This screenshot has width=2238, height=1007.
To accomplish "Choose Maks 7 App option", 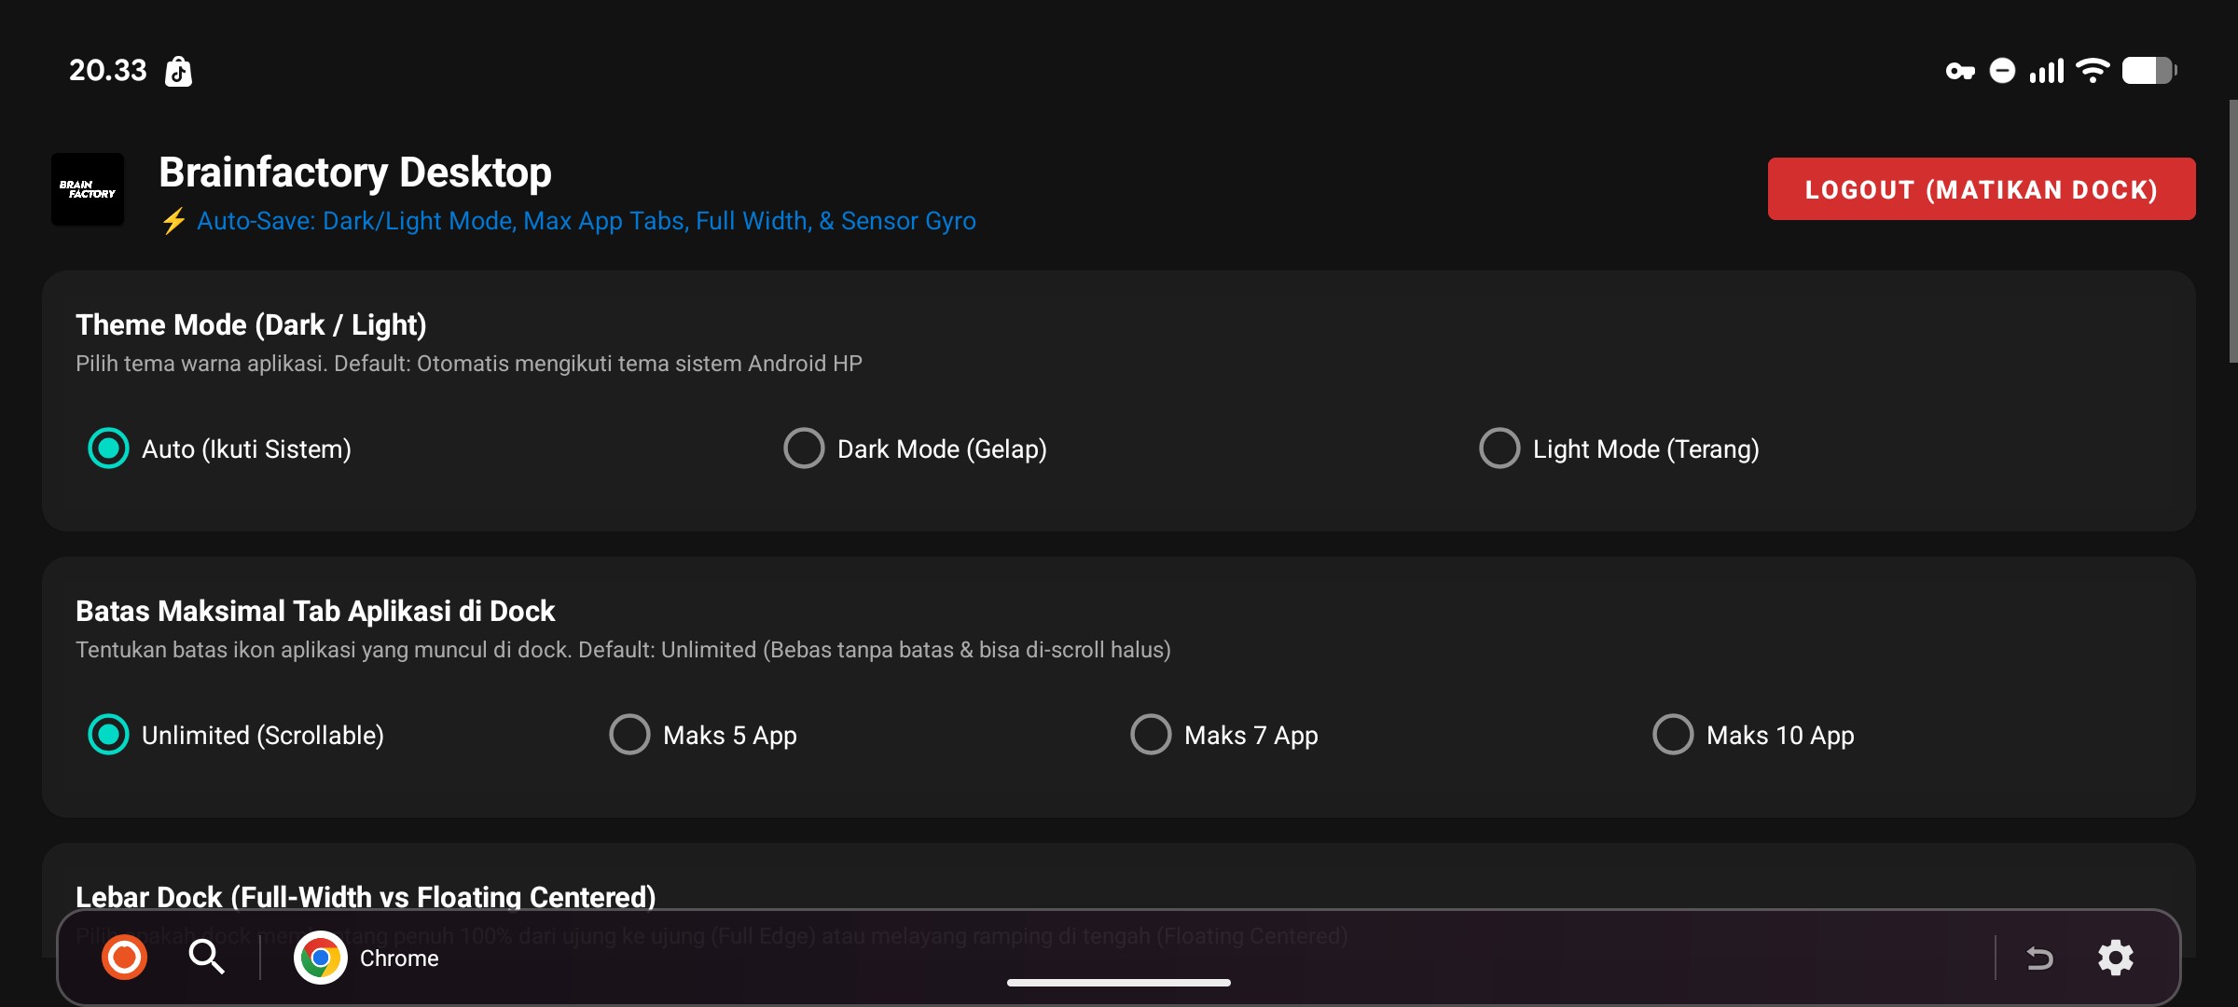I will pyautogui.click(x=1224, y=735).
